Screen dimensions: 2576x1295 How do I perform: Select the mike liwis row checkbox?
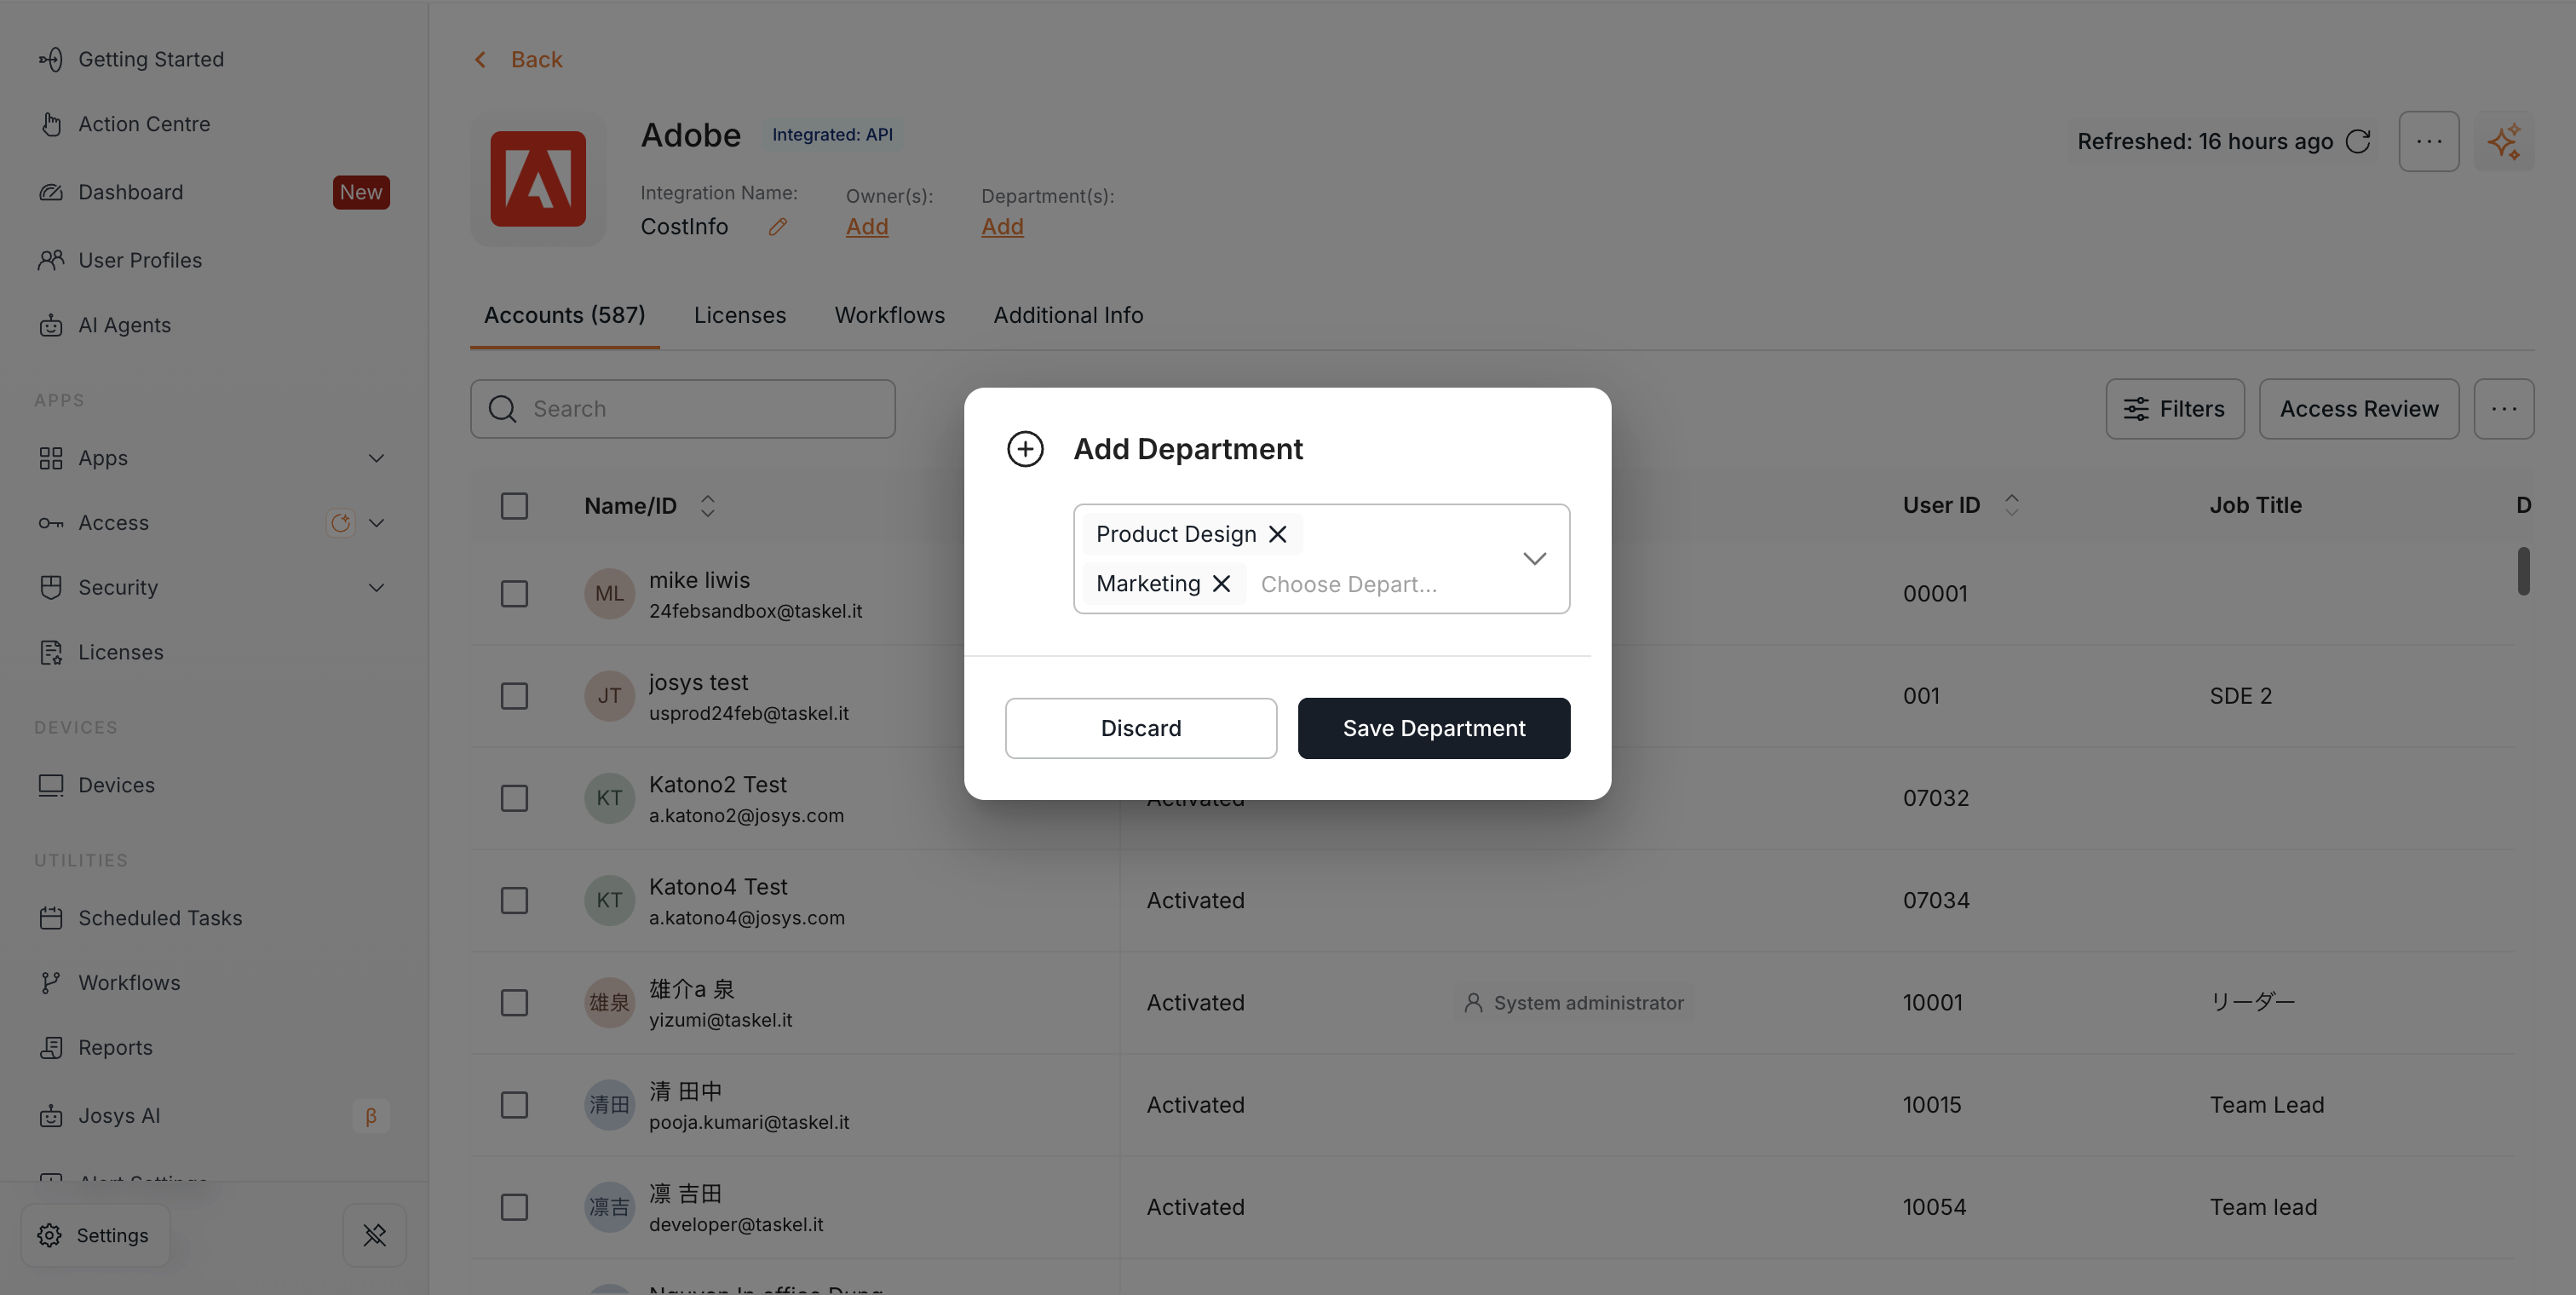[x=514, y=594]
